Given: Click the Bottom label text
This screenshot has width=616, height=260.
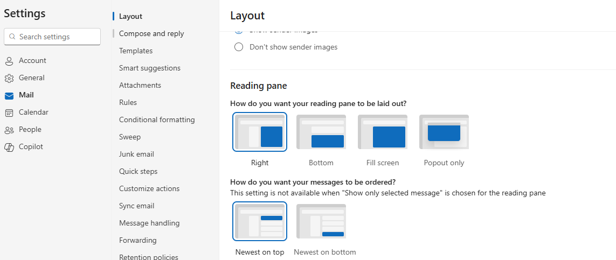Looking at the screenshot, I should [321, 163].
